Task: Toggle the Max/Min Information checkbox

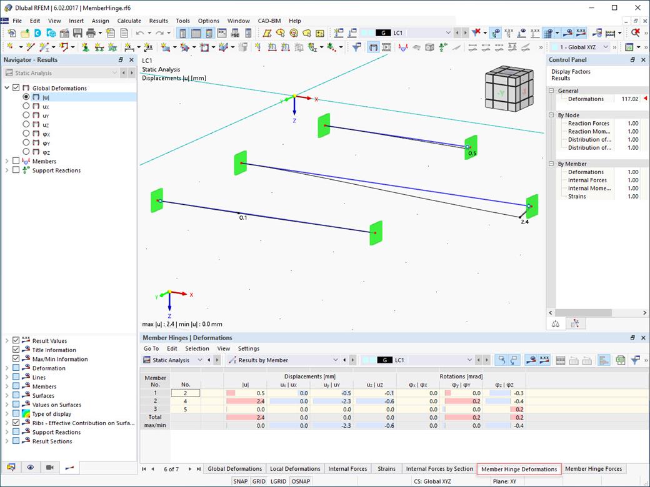Action: pos(16,358)
